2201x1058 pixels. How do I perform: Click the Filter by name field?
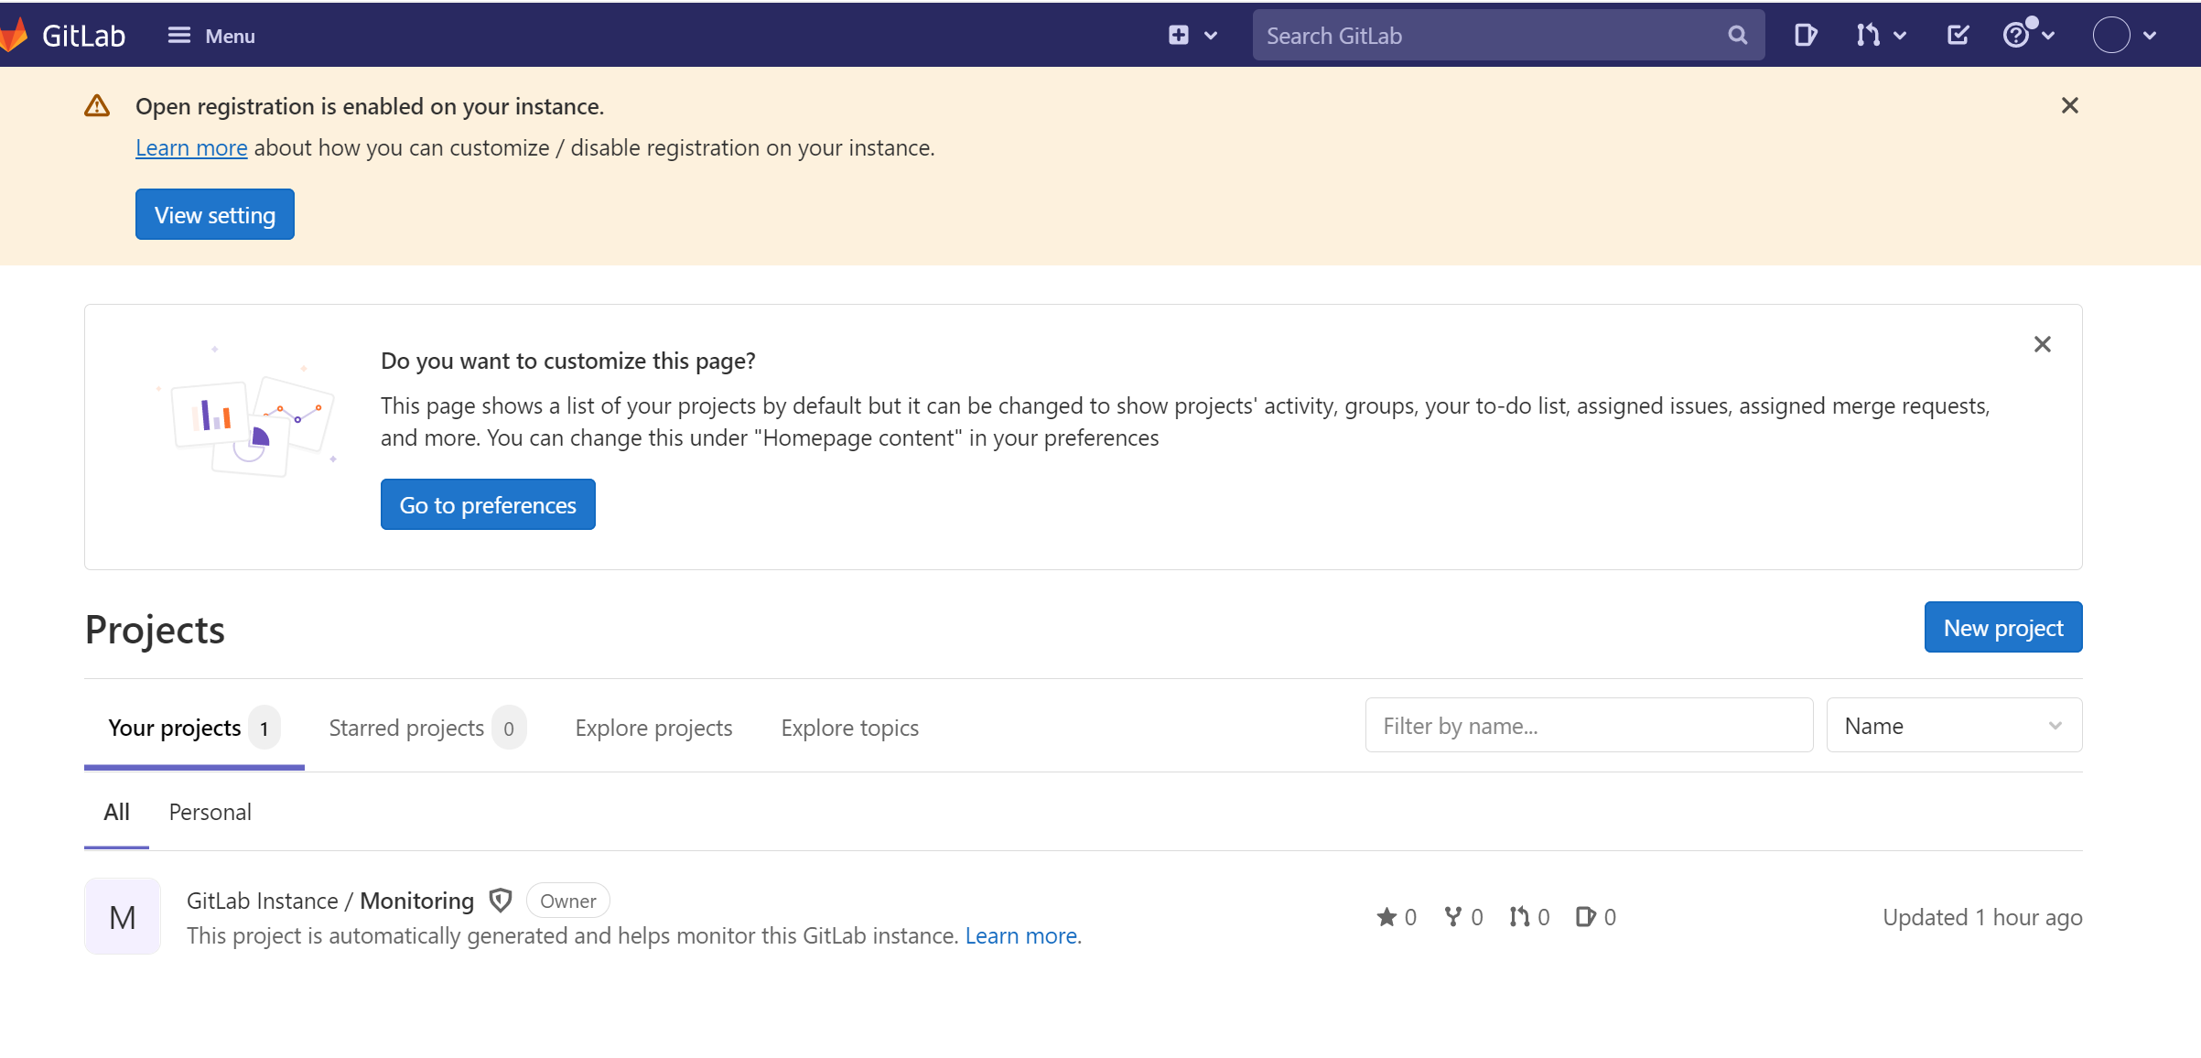click(1589, 726)
